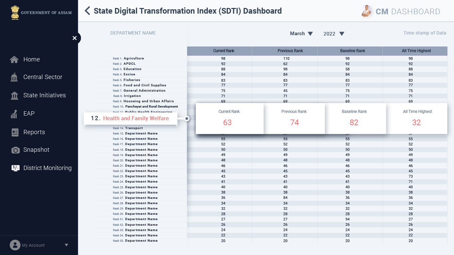Sort by the Current Rank column header

(x=224, y=51)
